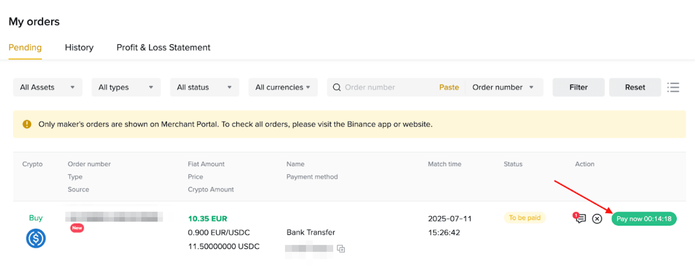Click the Buy order type label
This screenshot has width=695, height=266.
coord(36,218)
